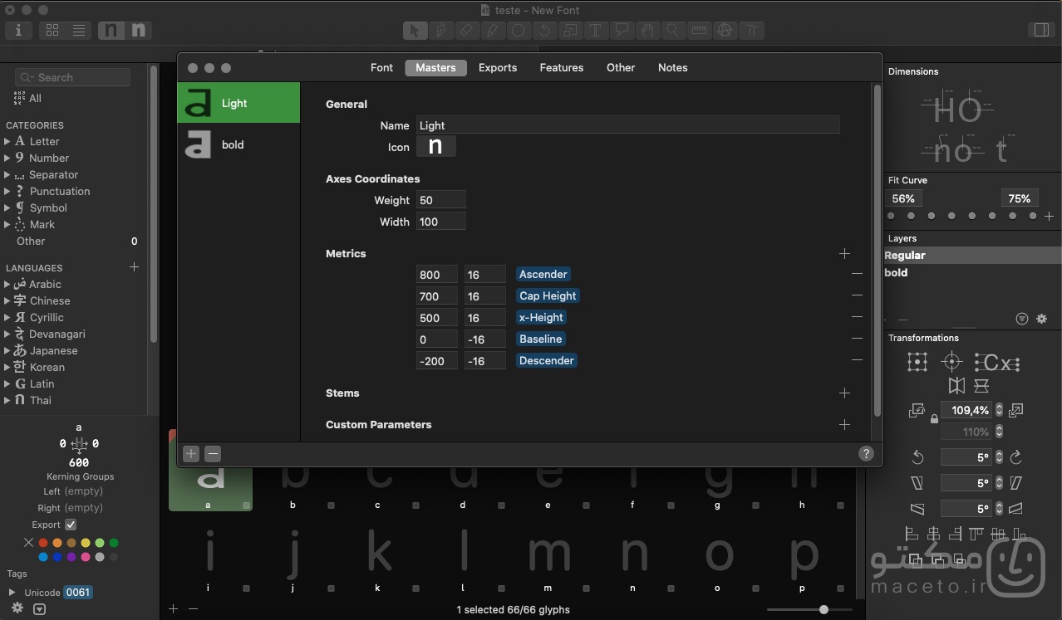Screen dimensions: 1062x620
Task: Choose the draw pen tool
Action: (440, 31)
